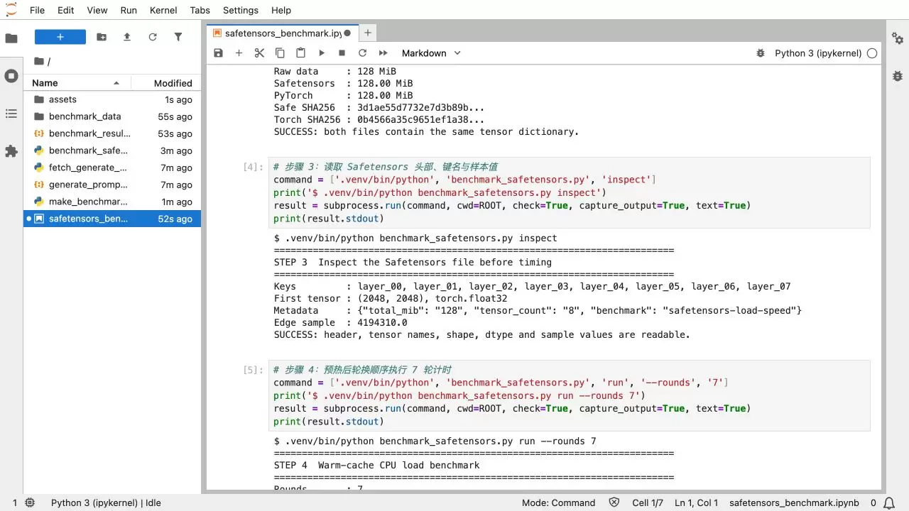Open the Running Terminals and Kernels panel
This screenshot has width=909, height=511.
(11, 76)
